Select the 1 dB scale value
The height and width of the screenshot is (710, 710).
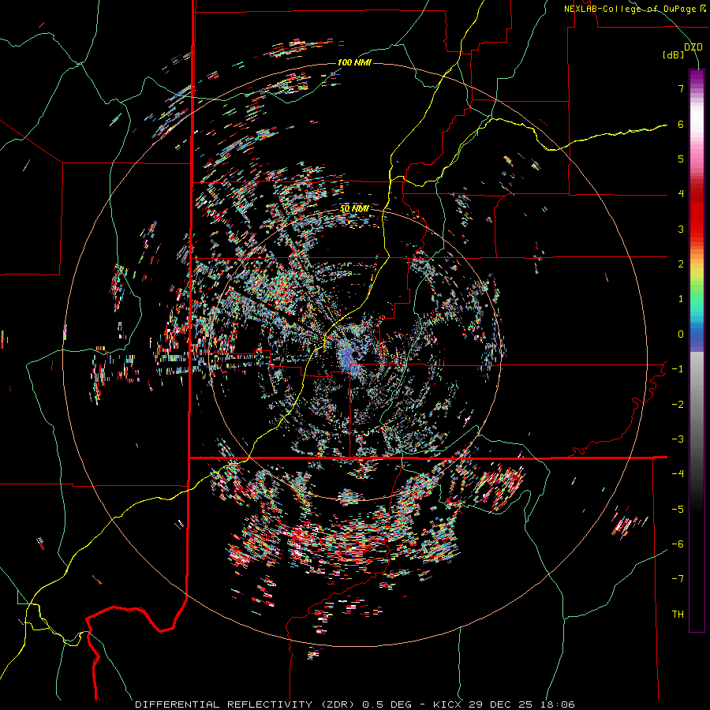click(681, 299)
